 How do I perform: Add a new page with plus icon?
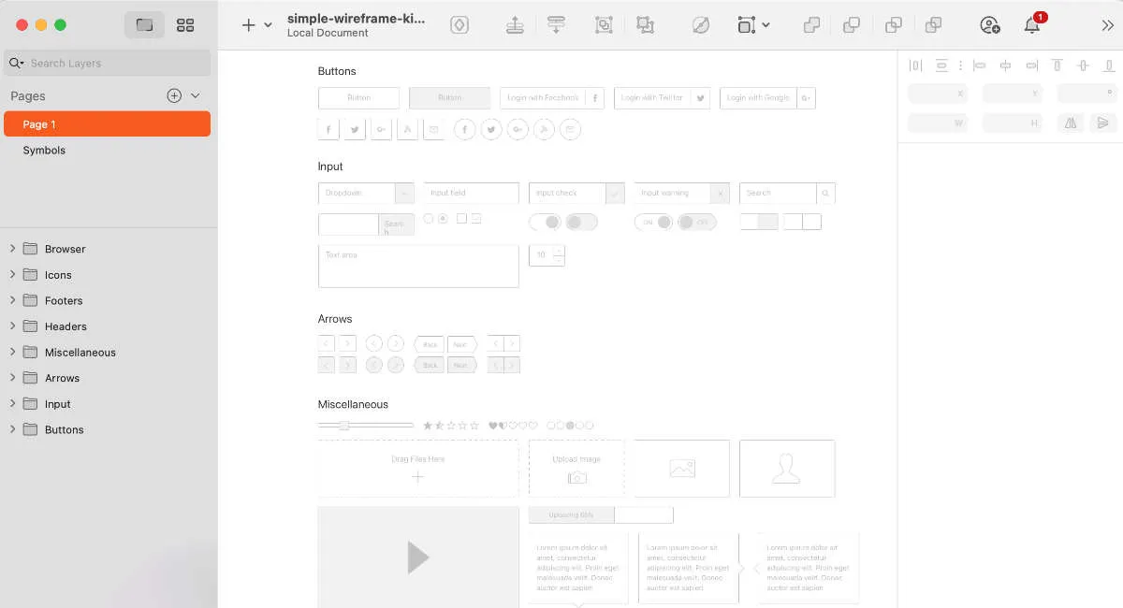click(174, 95)
